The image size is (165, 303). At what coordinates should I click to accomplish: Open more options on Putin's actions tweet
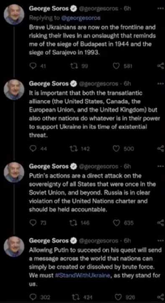point(161,166)
